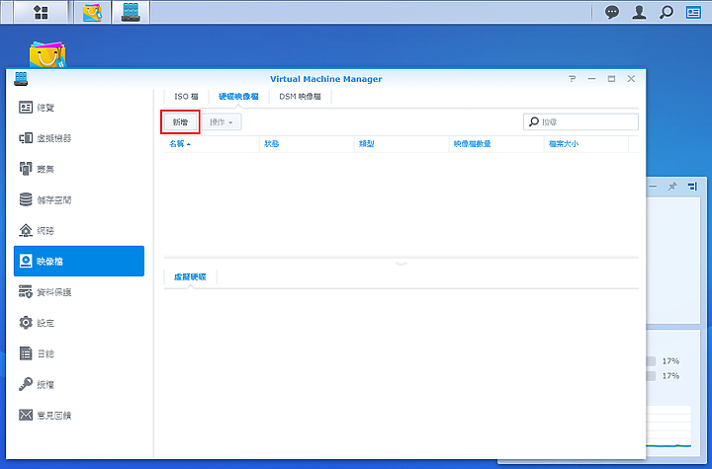The image size is (712, 469).
Task: Open 資料保護 protection section
Action: pyautogui.click(x=79, y=292)
